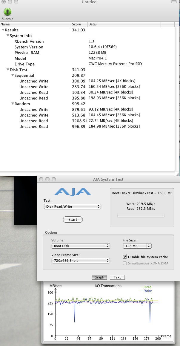Click the Frame axis label
This screenshot has height=346, width=180.
pos(166,336)
